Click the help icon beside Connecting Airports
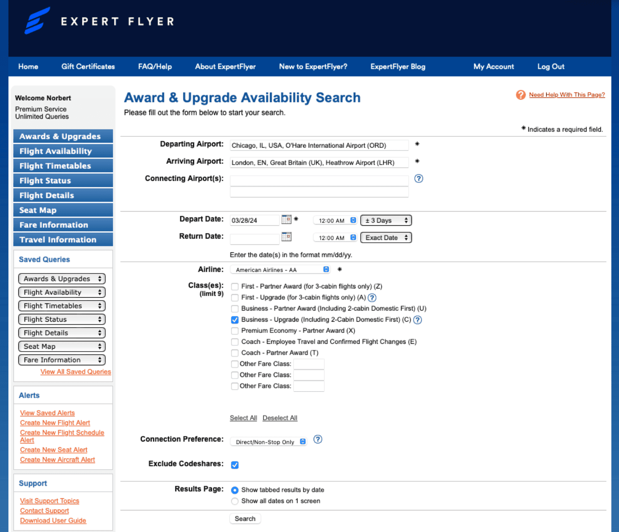This screenshot has height=532, width=619. pos(418,179)
